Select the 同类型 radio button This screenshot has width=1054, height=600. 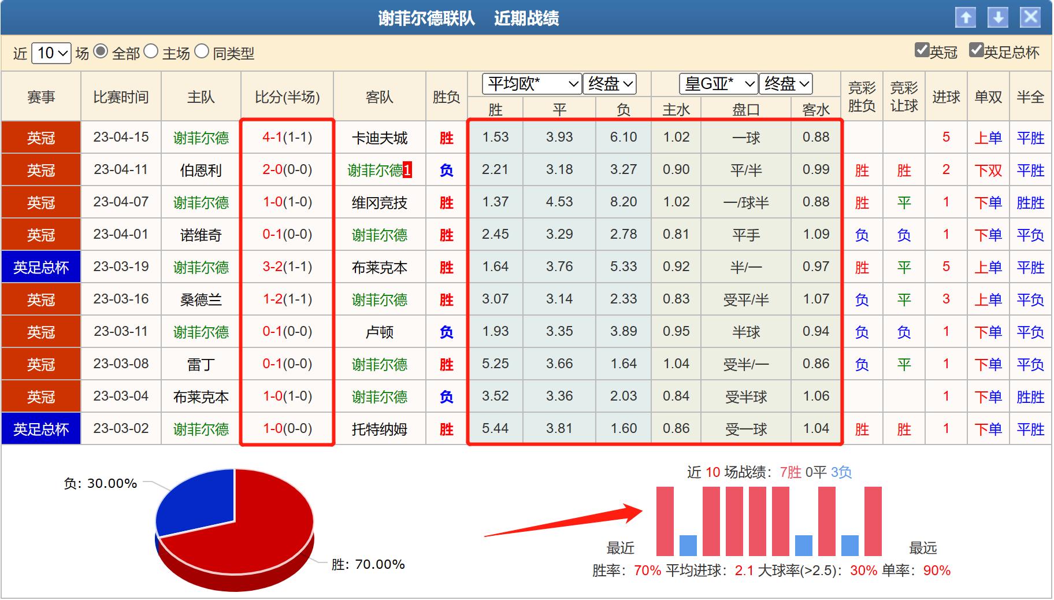(201, 52)
